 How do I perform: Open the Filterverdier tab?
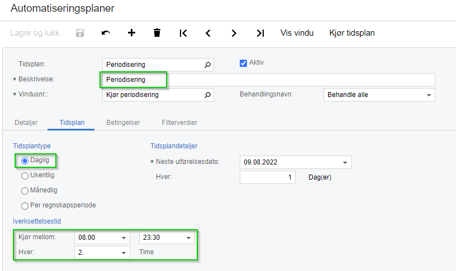pyautogui.click(x=179, y=123)
